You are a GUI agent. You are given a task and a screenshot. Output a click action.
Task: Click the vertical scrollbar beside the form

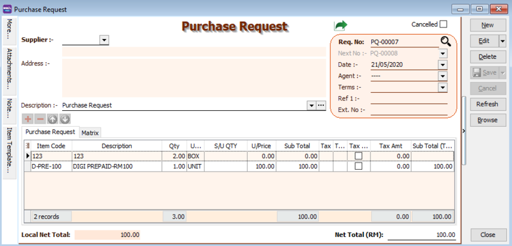(x=463, y=131)
